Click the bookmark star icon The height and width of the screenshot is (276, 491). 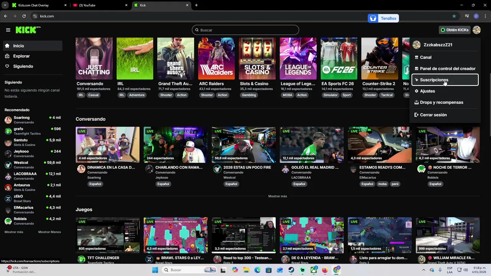tap(454, 16)
